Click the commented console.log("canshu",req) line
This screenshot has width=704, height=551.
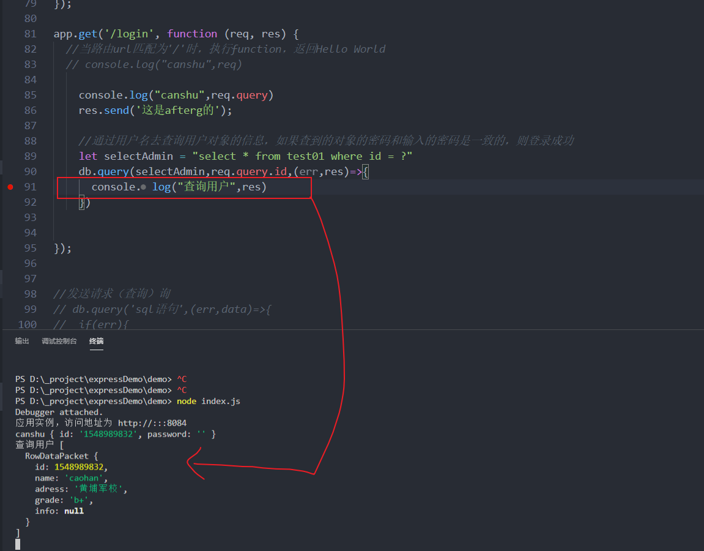pyautogui.click(x=154, y=65)
